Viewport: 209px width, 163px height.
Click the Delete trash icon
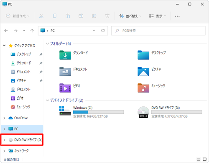point(107,16)
